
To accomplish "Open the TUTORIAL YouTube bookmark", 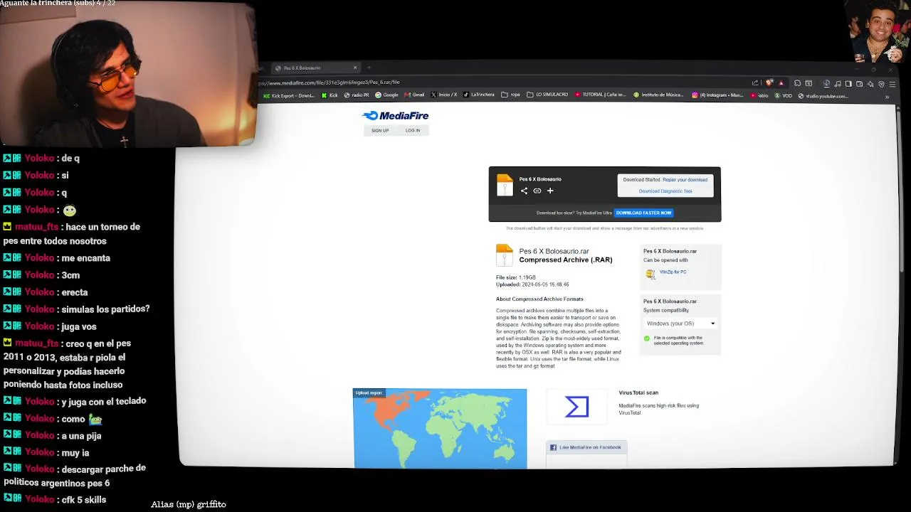I will point(600,95).
